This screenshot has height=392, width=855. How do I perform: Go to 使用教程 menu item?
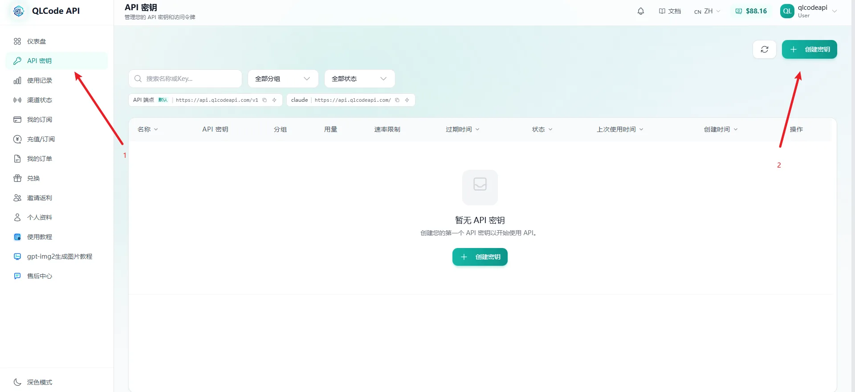[x=57, y=237]
